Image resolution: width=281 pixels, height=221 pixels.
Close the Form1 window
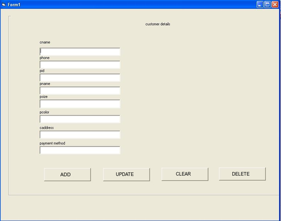click(x=275, y=4)
